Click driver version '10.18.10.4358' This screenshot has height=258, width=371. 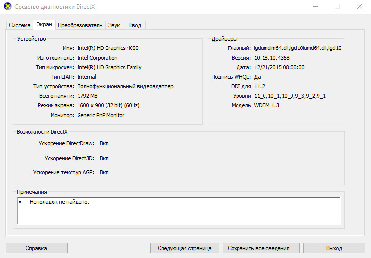point(272,58)
